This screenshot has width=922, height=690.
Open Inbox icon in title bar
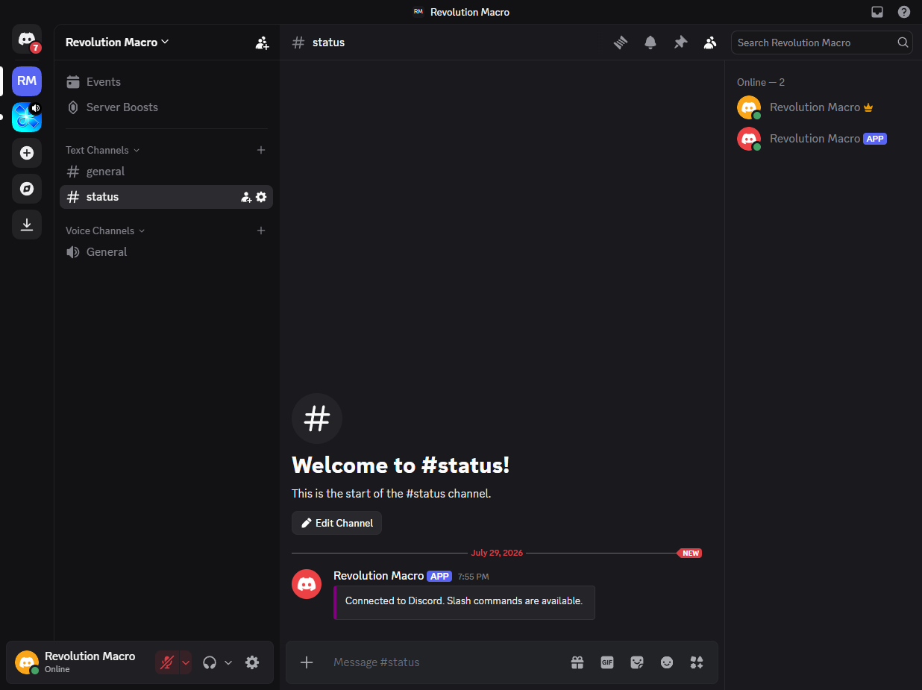point(877,12)
